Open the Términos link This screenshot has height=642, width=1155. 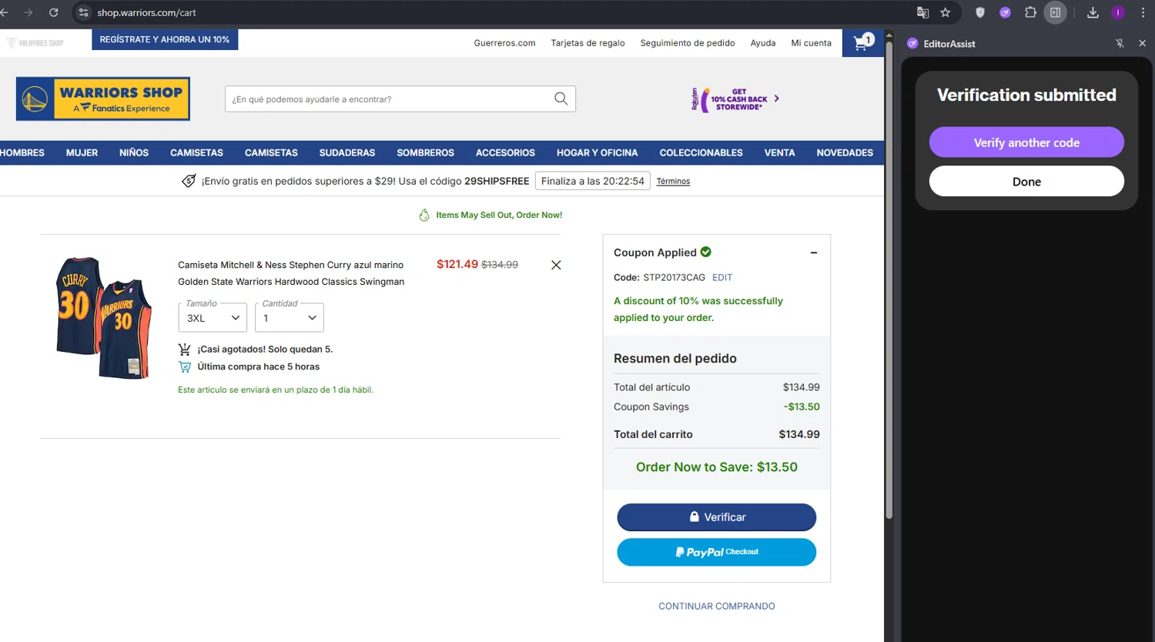click(x=673, y=181)
